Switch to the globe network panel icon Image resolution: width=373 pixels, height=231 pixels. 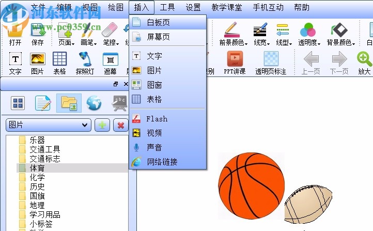(94, 103)
